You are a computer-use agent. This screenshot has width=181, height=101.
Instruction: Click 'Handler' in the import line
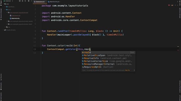pos(70,17)
